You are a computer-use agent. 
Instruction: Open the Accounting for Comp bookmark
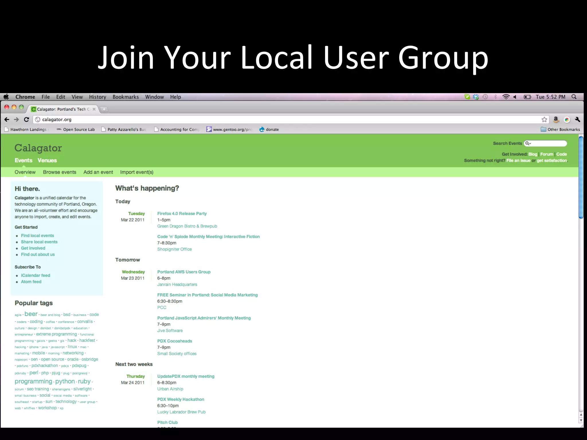pyautogui.click(x=177, y=129)
